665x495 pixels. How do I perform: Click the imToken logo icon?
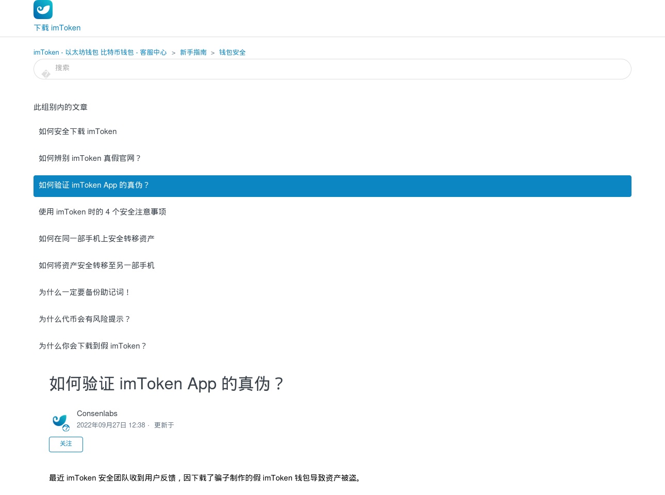tap(43, 9)
